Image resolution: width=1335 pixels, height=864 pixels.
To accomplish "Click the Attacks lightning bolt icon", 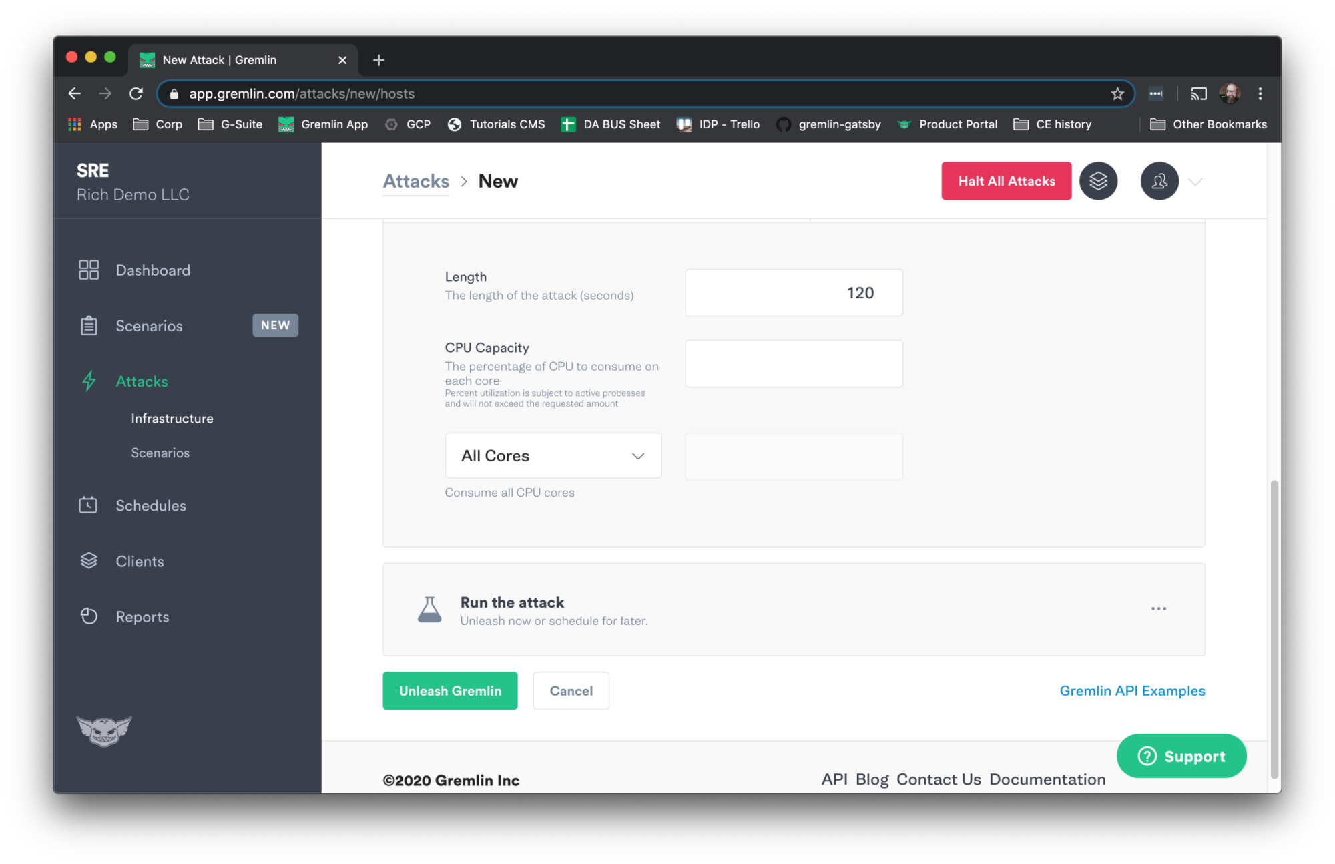I will [89, 381].
